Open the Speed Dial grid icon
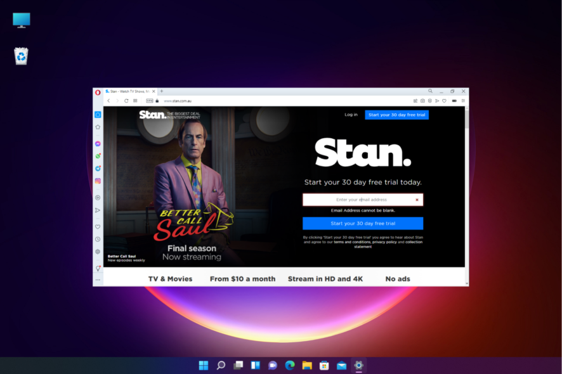 (x=135, y=101)
